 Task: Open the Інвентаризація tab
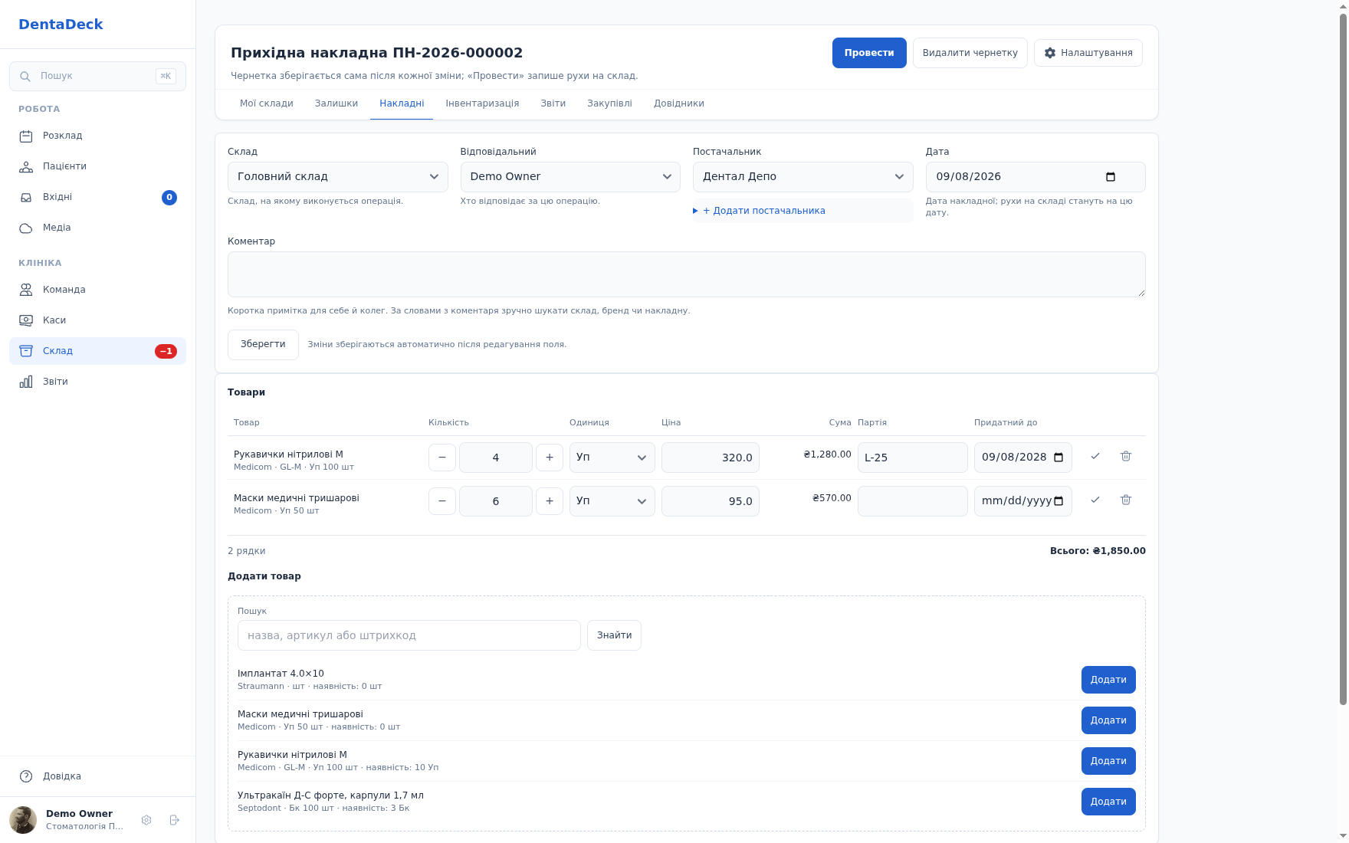[482, 103]
